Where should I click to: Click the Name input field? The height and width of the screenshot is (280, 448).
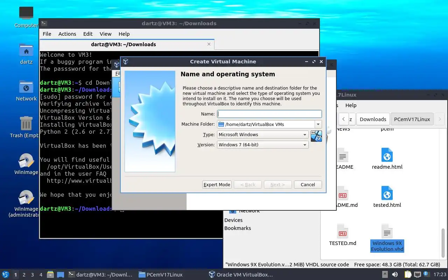click(x=269, y=114)
